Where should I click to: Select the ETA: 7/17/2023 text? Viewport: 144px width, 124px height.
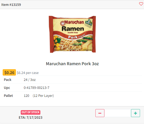coord(31,117)
